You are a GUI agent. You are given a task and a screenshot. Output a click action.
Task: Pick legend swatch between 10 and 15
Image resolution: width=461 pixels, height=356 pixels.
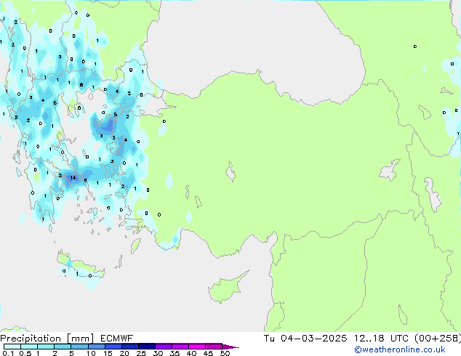tap(96, 347)
